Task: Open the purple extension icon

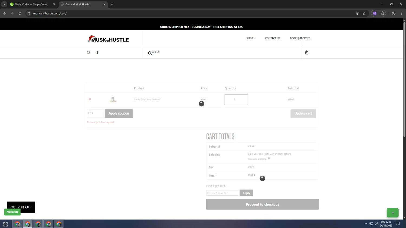Action: click(375, 13)
